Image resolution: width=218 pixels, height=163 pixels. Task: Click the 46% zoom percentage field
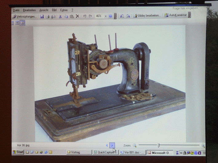pyautogui.click(x=99, y=16)
